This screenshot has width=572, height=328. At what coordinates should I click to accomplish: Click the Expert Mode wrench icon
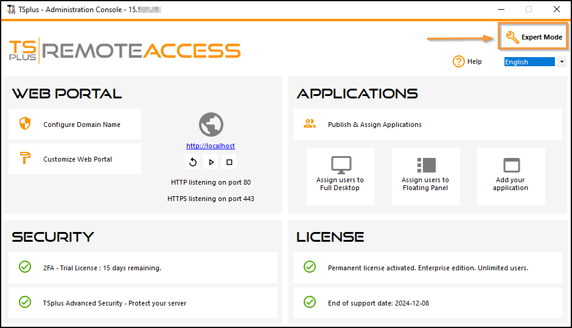[x=512, y=38]
